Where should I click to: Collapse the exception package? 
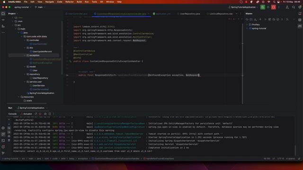pos(25,55)
